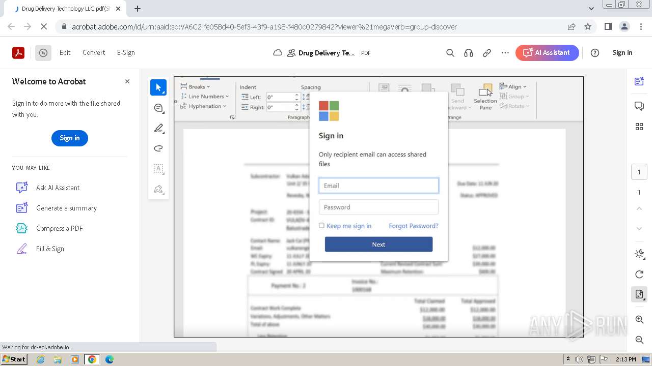Open the E-Sign menu
Viewport: 652px width, 366px height.
pyautogui.click(x=126, y=52)
